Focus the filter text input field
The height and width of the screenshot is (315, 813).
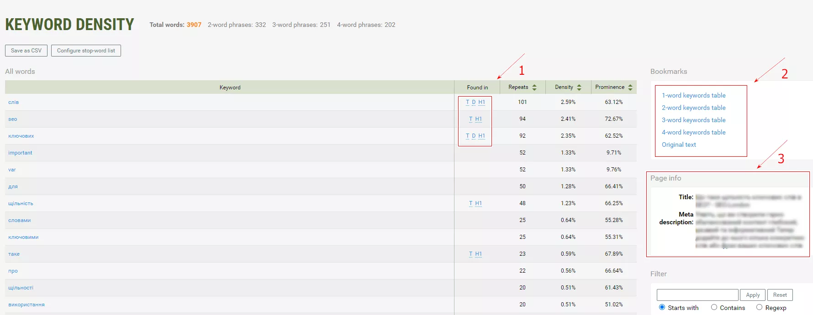(697, 295)
